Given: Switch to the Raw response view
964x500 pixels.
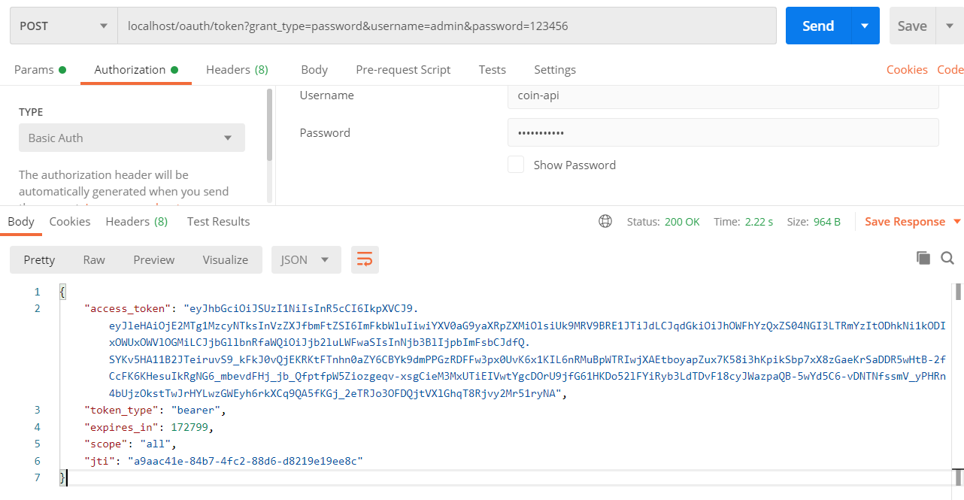Looking at the screenshot, I should click(94, 259).
